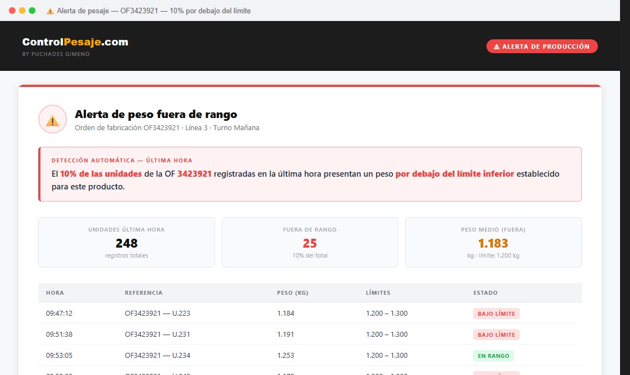Click the EN RANGO badge for unit U.234
630x375 pixels.
[493, 355]
